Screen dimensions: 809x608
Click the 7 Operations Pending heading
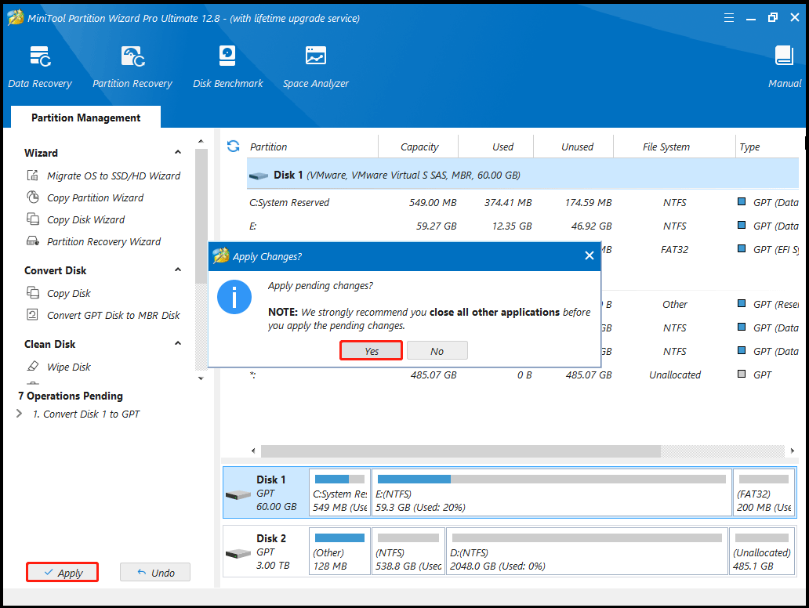pyautogui.click(x=71, y=396)
